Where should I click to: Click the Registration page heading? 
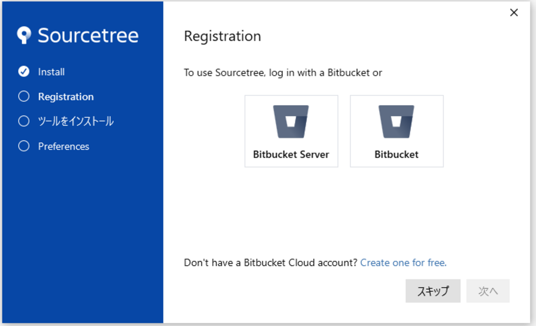(x=222, y=36)
